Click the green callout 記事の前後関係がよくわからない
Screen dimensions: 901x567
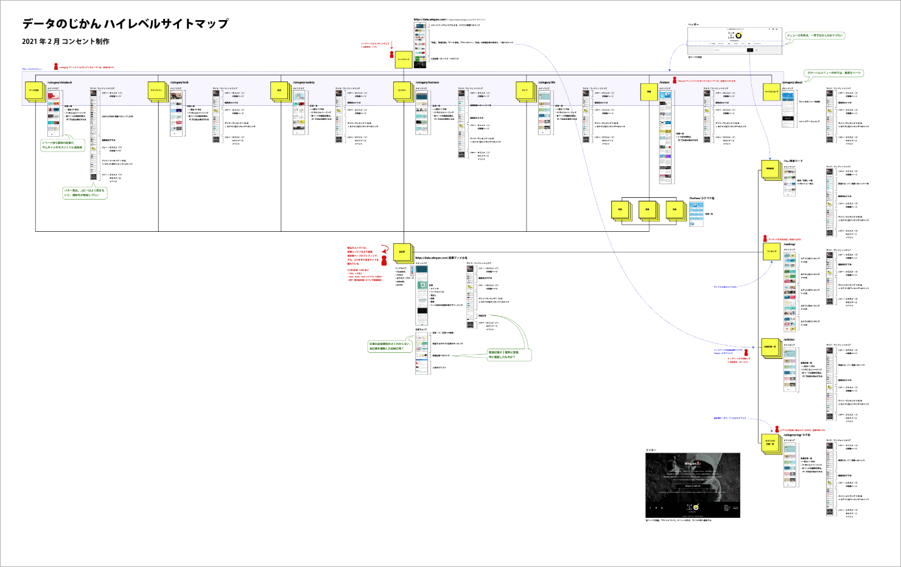(390, 346)
